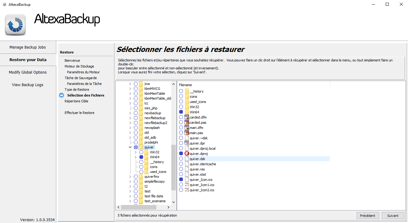The height and width of the screenshot is (223, 408).
Task: Click the quiver.stat document icon
Action: (x=187, y=174)
